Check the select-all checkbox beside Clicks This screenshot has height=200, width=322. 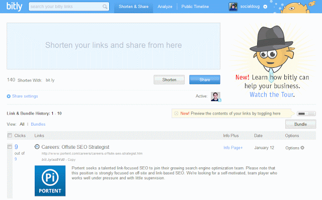pos(10,135)
